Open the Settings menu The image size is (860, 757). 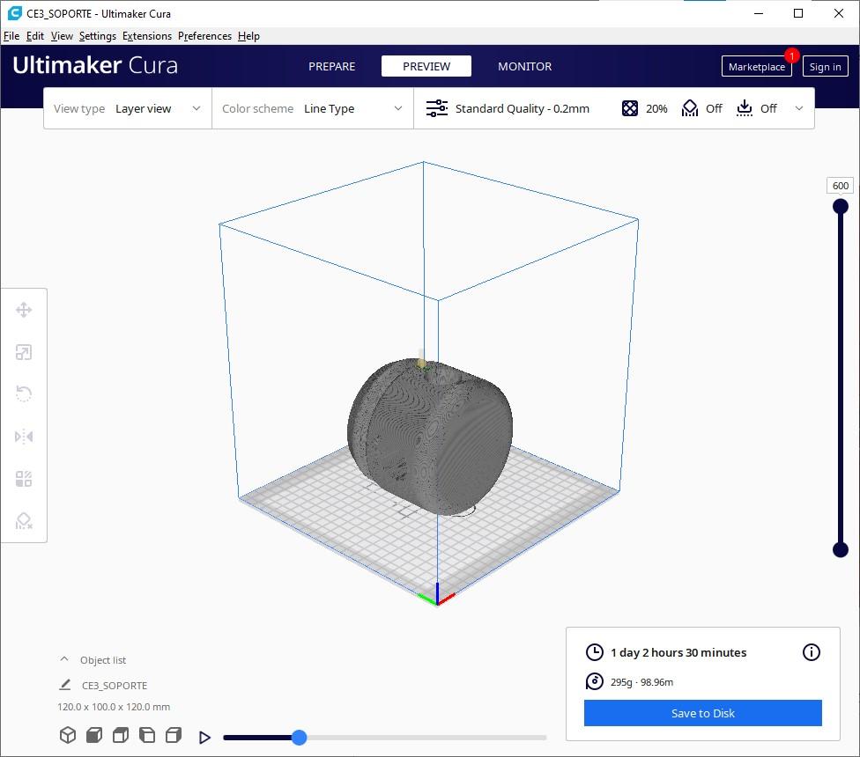(98, 36)
